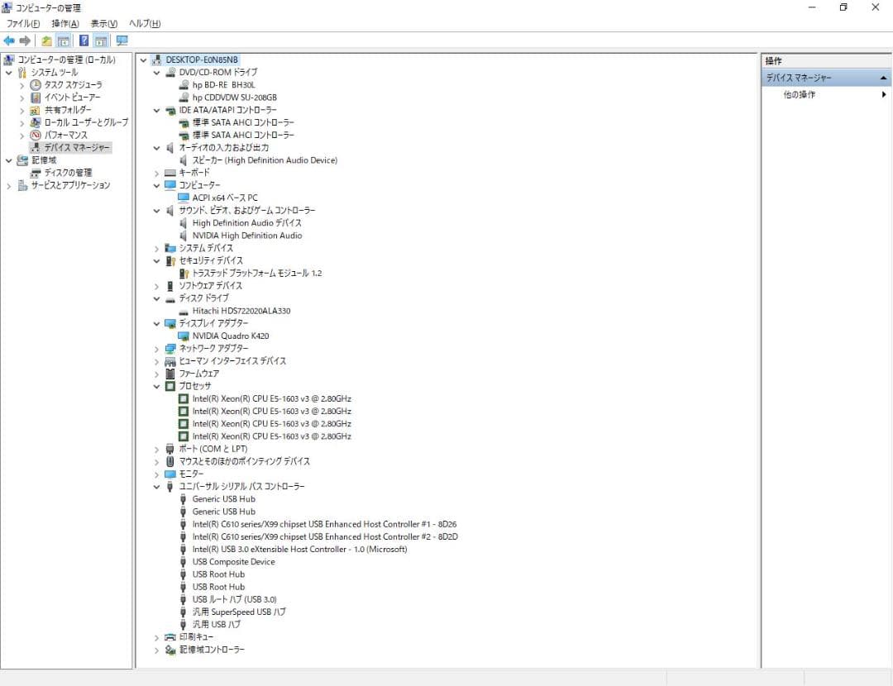Image resolution: width=893 pixels, height=686 pixels.
Task: Open ディスクの管理 in the left pane
Action: (68, 173)
